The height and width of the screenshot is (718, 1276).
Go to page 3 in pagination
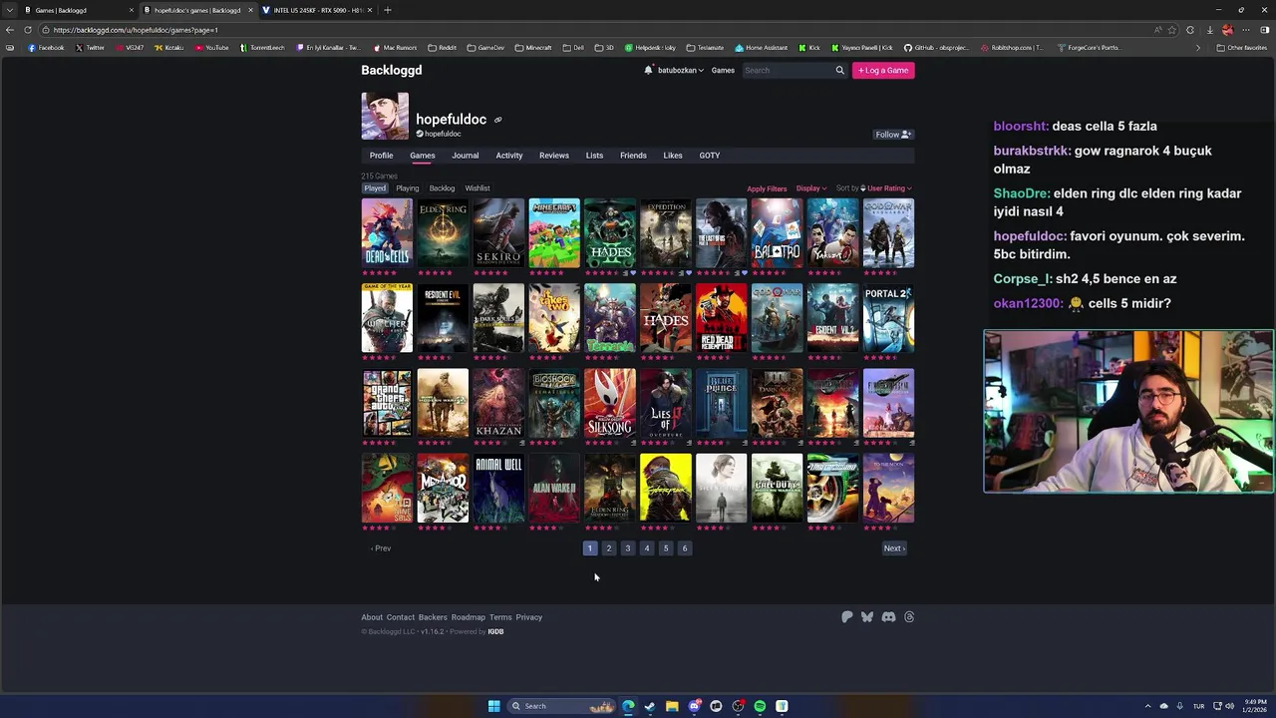click(x=627, y=548)
